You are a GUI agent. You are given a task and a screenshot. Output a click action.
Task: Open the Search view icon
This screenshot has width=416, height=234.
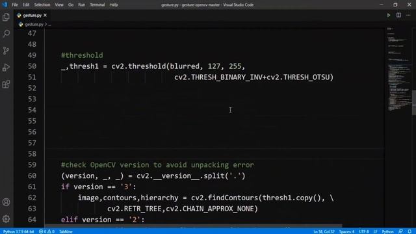tap(6, 34)
